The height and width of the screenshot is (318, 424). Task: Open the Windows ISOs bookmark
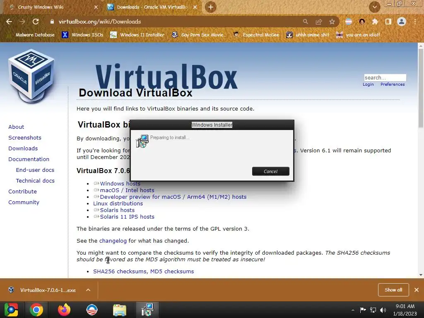(82, 35)
